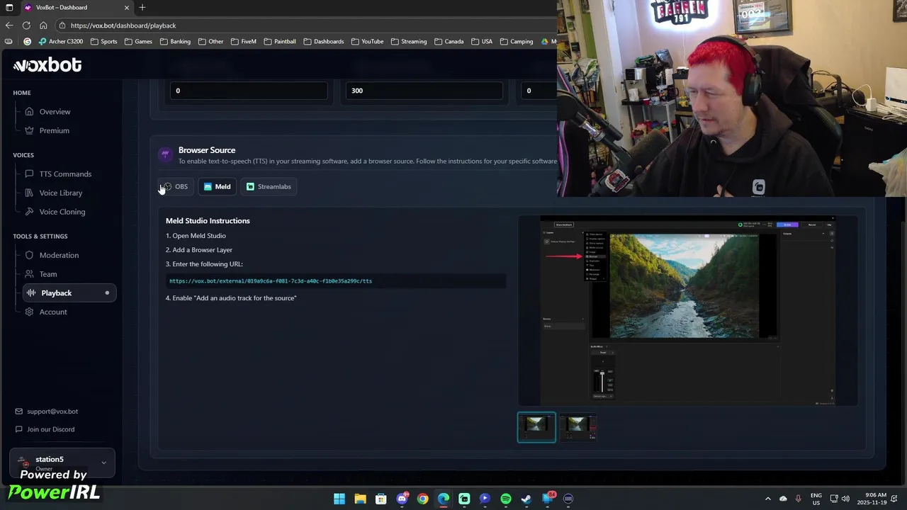Open Steam from taskbar

pyautogui.click(x=526, y=499)
